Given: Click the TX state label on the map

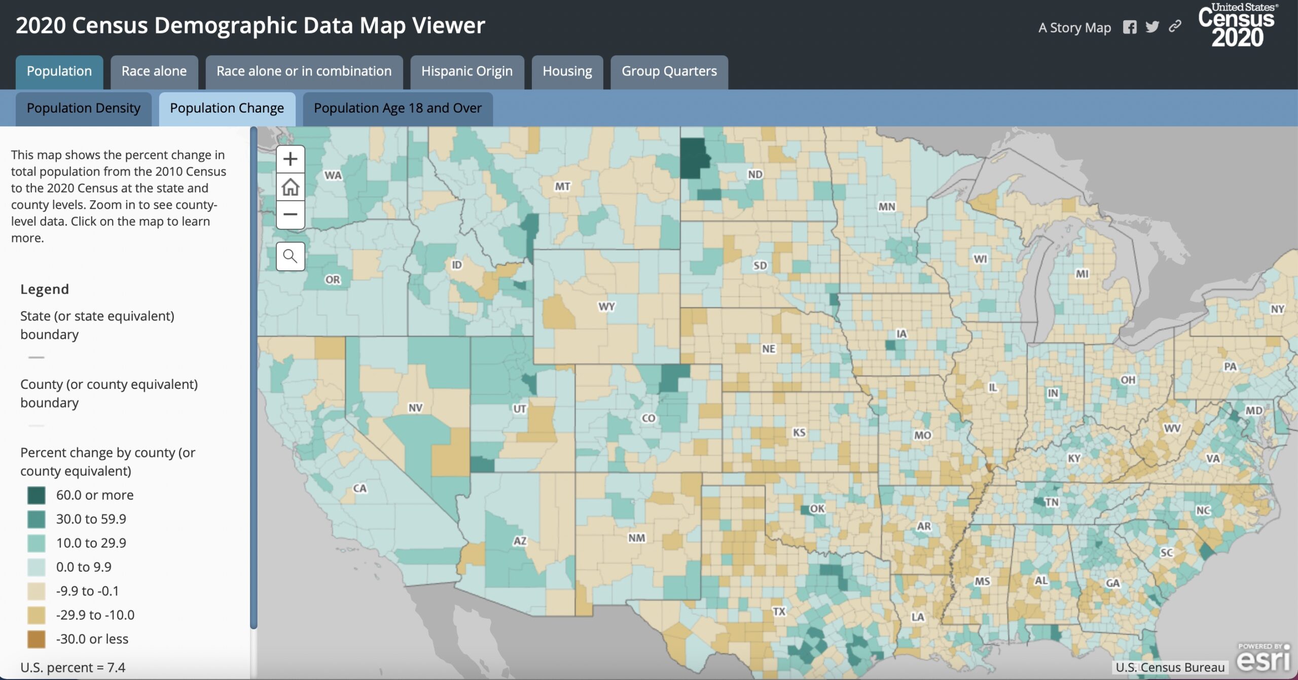Looking at the screenshot, I should pos(779,612).
